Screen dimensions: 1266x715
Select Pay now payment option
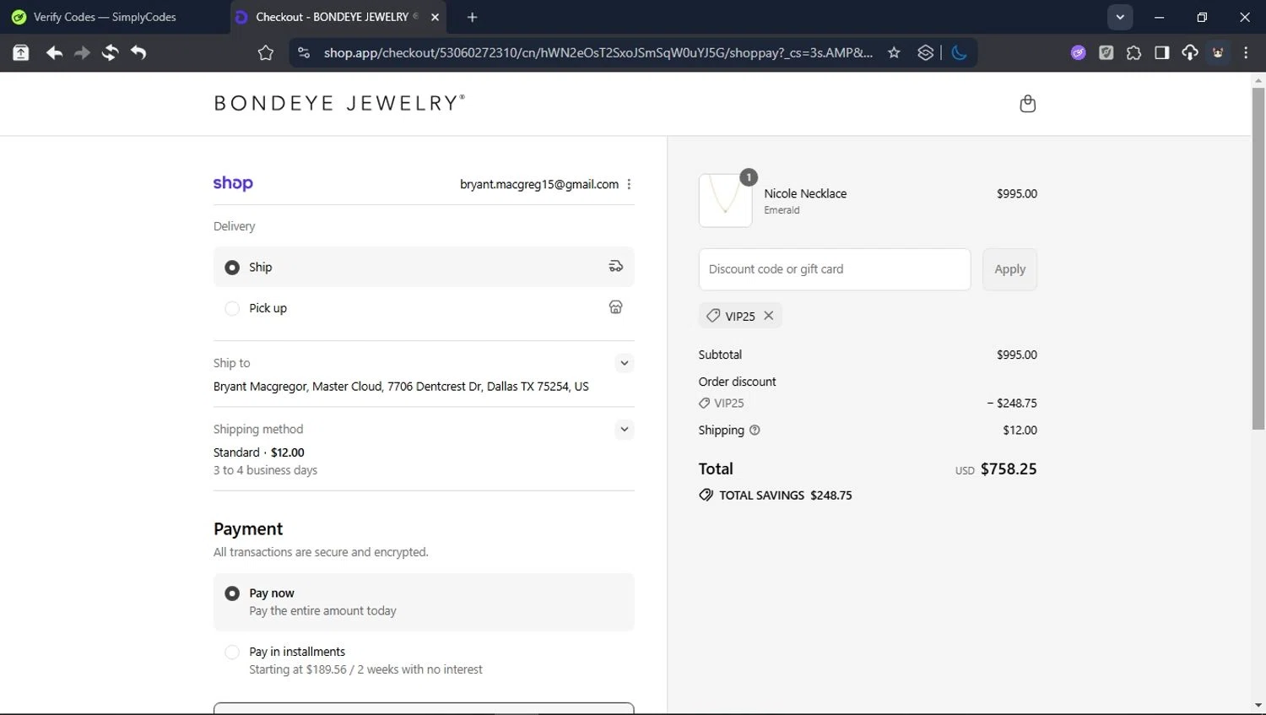[424, 602]
